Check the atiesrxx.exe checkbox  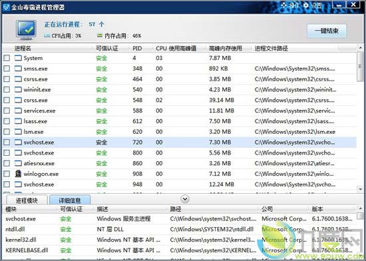(x=7, y=163)
